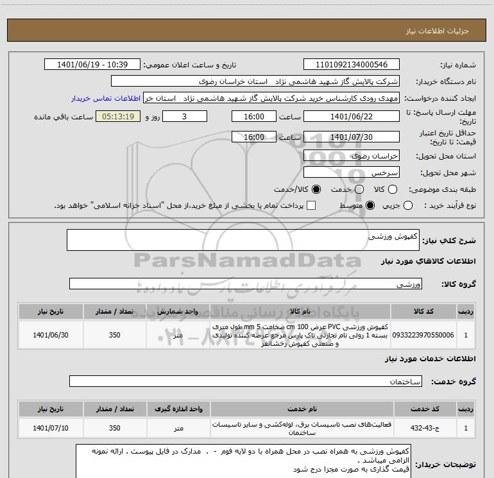Click the جزئیات اطلاعات نیاز header title
This screenshot has height=478, width=494.
click(x=437, y=31)
